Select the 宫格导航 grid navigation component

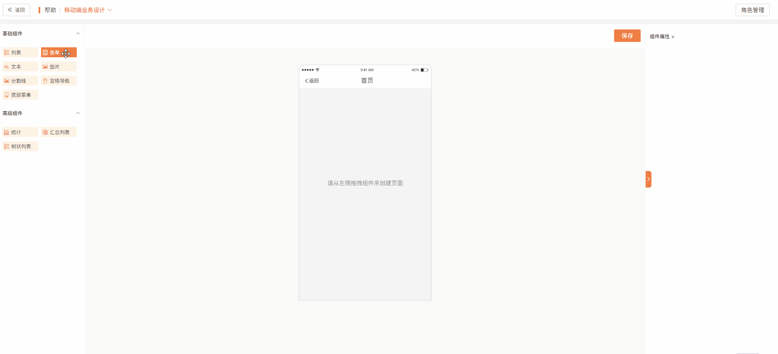[x=59, y=81]
